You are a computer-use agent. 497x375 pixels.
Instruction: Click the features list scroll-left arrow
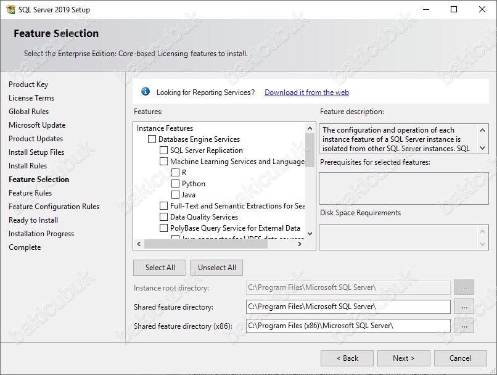(139, 244)
